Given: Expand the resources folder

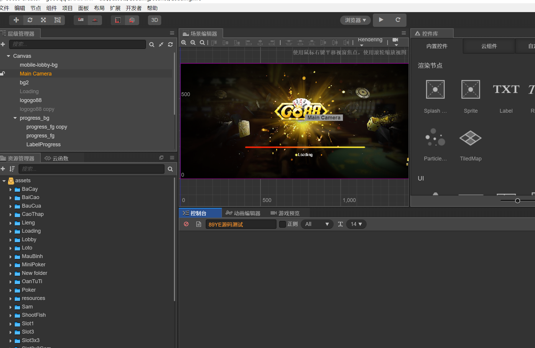Looking at the screenshot, I should point(11,298).
